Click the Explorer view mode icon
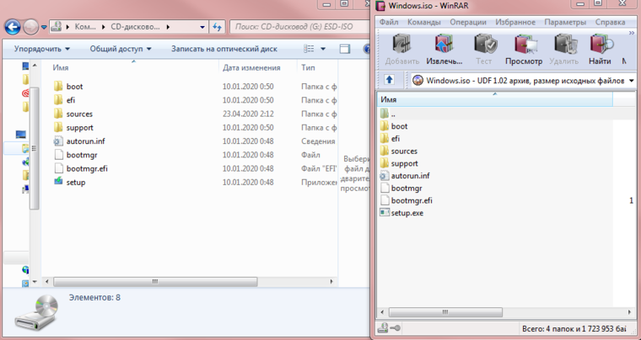This screenshot has width=641, height=340. click(x=309, y=49)
